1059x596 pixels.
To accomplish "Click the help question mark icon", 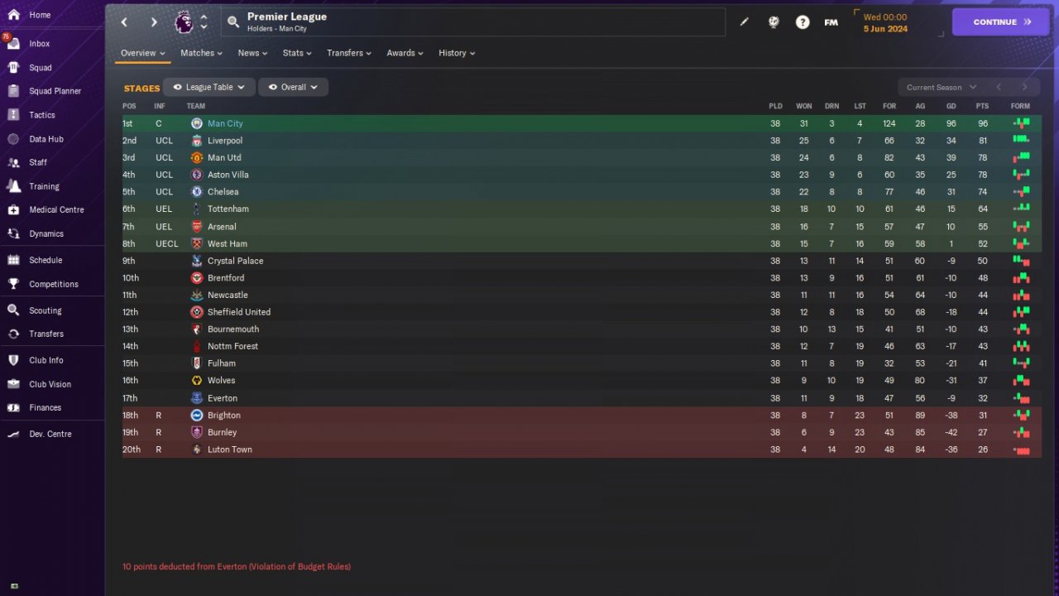I will pyautogui.click(x=803, y=22).
